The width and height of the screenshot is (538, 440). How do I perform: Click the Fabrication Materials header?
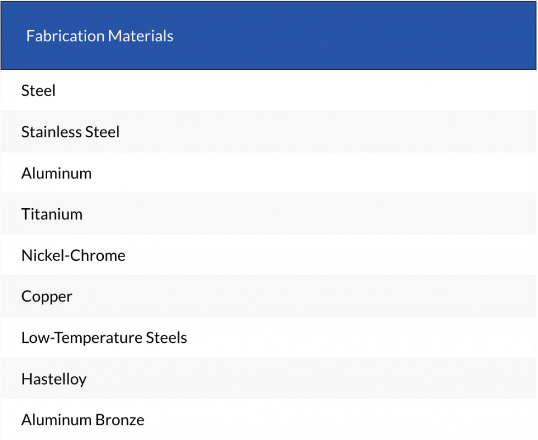[x=100, y=36]
